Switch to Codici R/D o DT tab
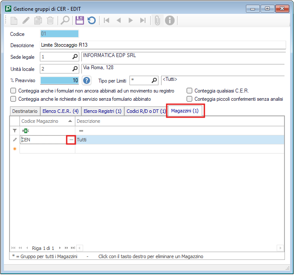294x275 pixels. [x=146, y=111]
